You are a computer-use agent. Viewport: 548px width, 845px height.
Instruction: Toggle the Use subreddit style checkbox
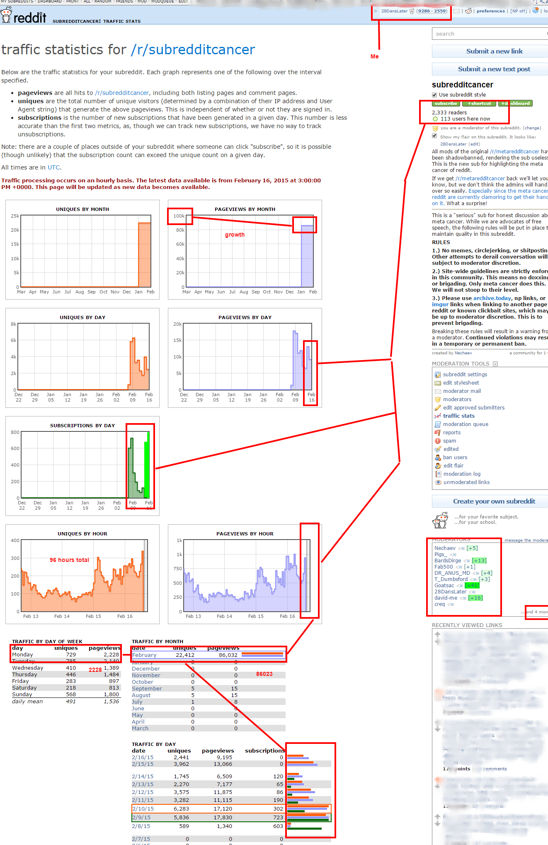434,94
